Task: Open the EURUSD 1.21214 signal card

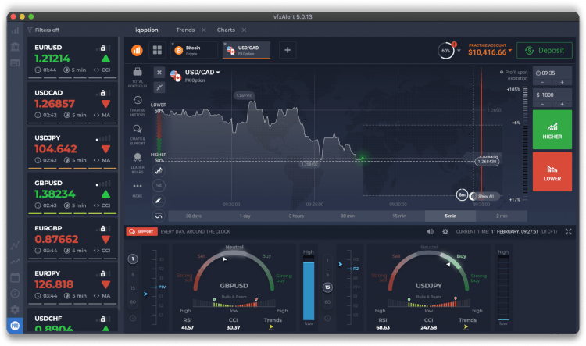Action: [73, 58]
